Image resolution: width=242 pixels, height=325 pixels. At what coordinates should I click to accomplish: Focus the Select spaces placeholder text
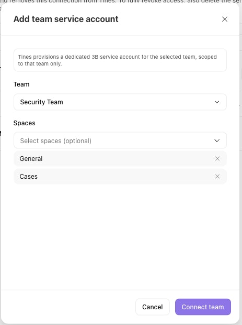click(x=56, y=141)
